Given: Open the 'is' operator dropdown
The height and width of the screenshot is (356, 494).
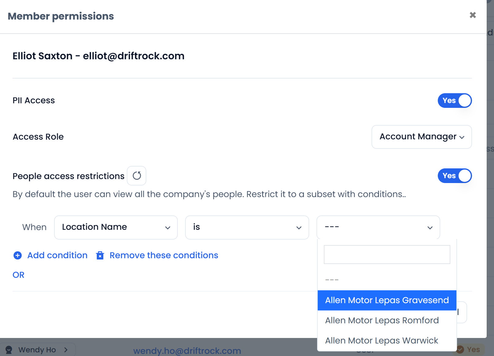Looking at the screenshot, I should [x=247, y=227].
